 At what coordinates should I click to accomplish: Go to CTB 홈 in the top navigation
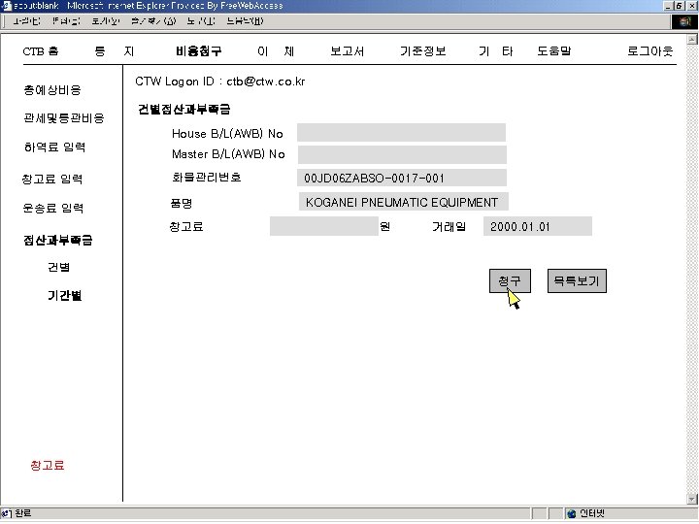pos(41,51)
